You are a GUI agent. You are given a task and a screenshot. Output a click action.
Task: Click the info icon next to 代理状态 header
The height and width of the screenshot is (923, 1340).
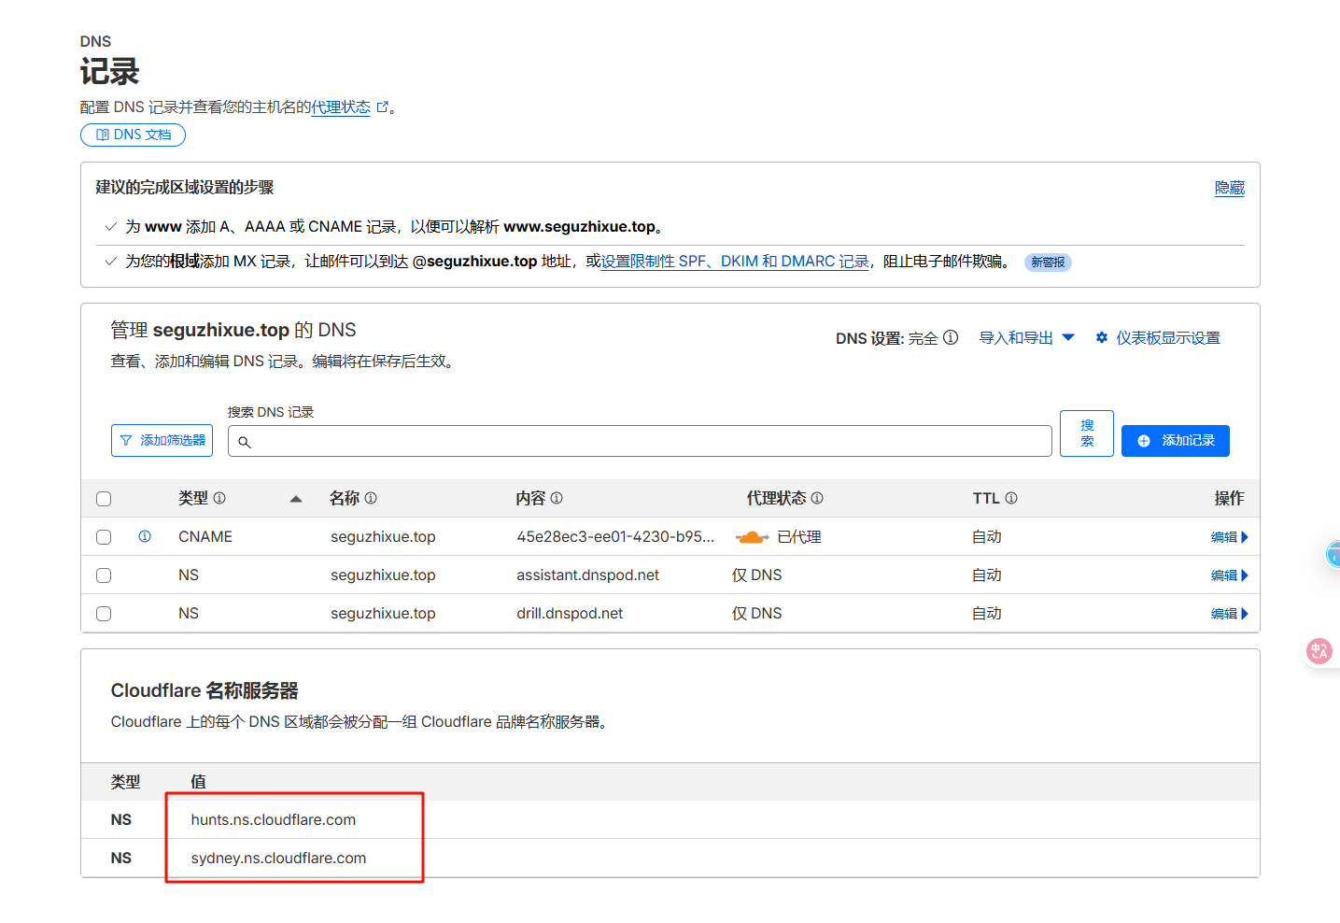point(817,498)
